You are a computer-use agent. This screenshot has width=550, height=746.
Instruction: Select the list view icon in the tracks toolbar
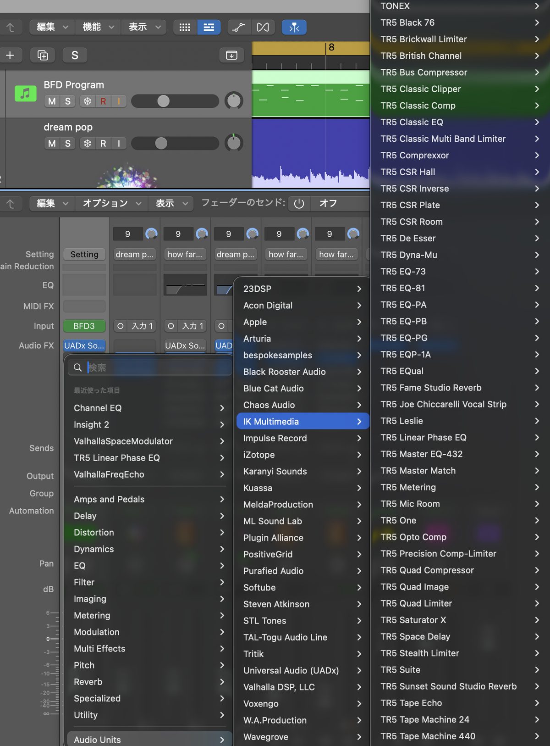209,28
